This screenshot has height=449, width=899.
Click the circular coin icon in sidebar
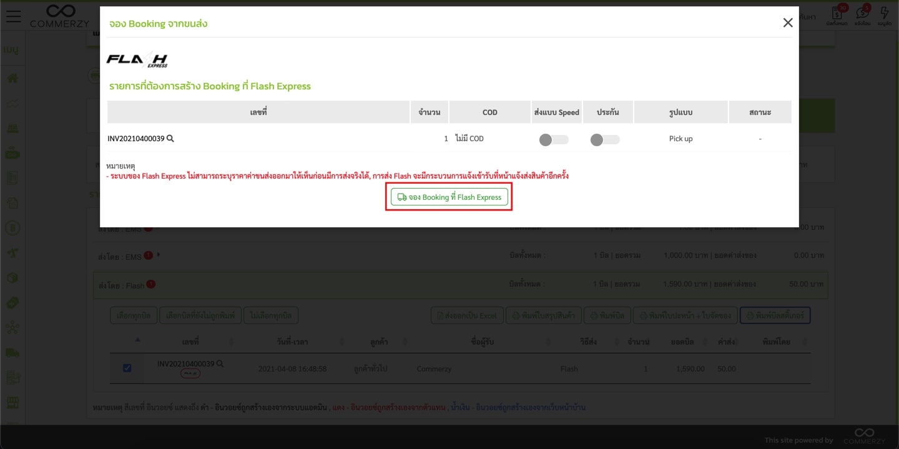coord(12,228)
